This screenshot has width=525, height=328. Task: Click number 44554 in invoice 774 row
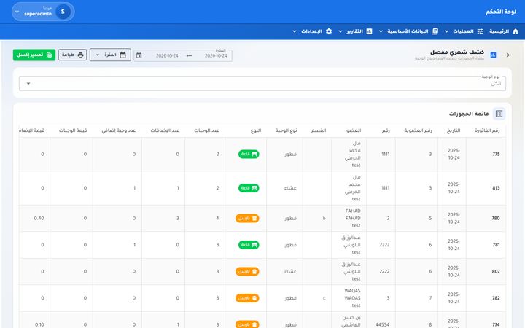click(x=382, y=324)
